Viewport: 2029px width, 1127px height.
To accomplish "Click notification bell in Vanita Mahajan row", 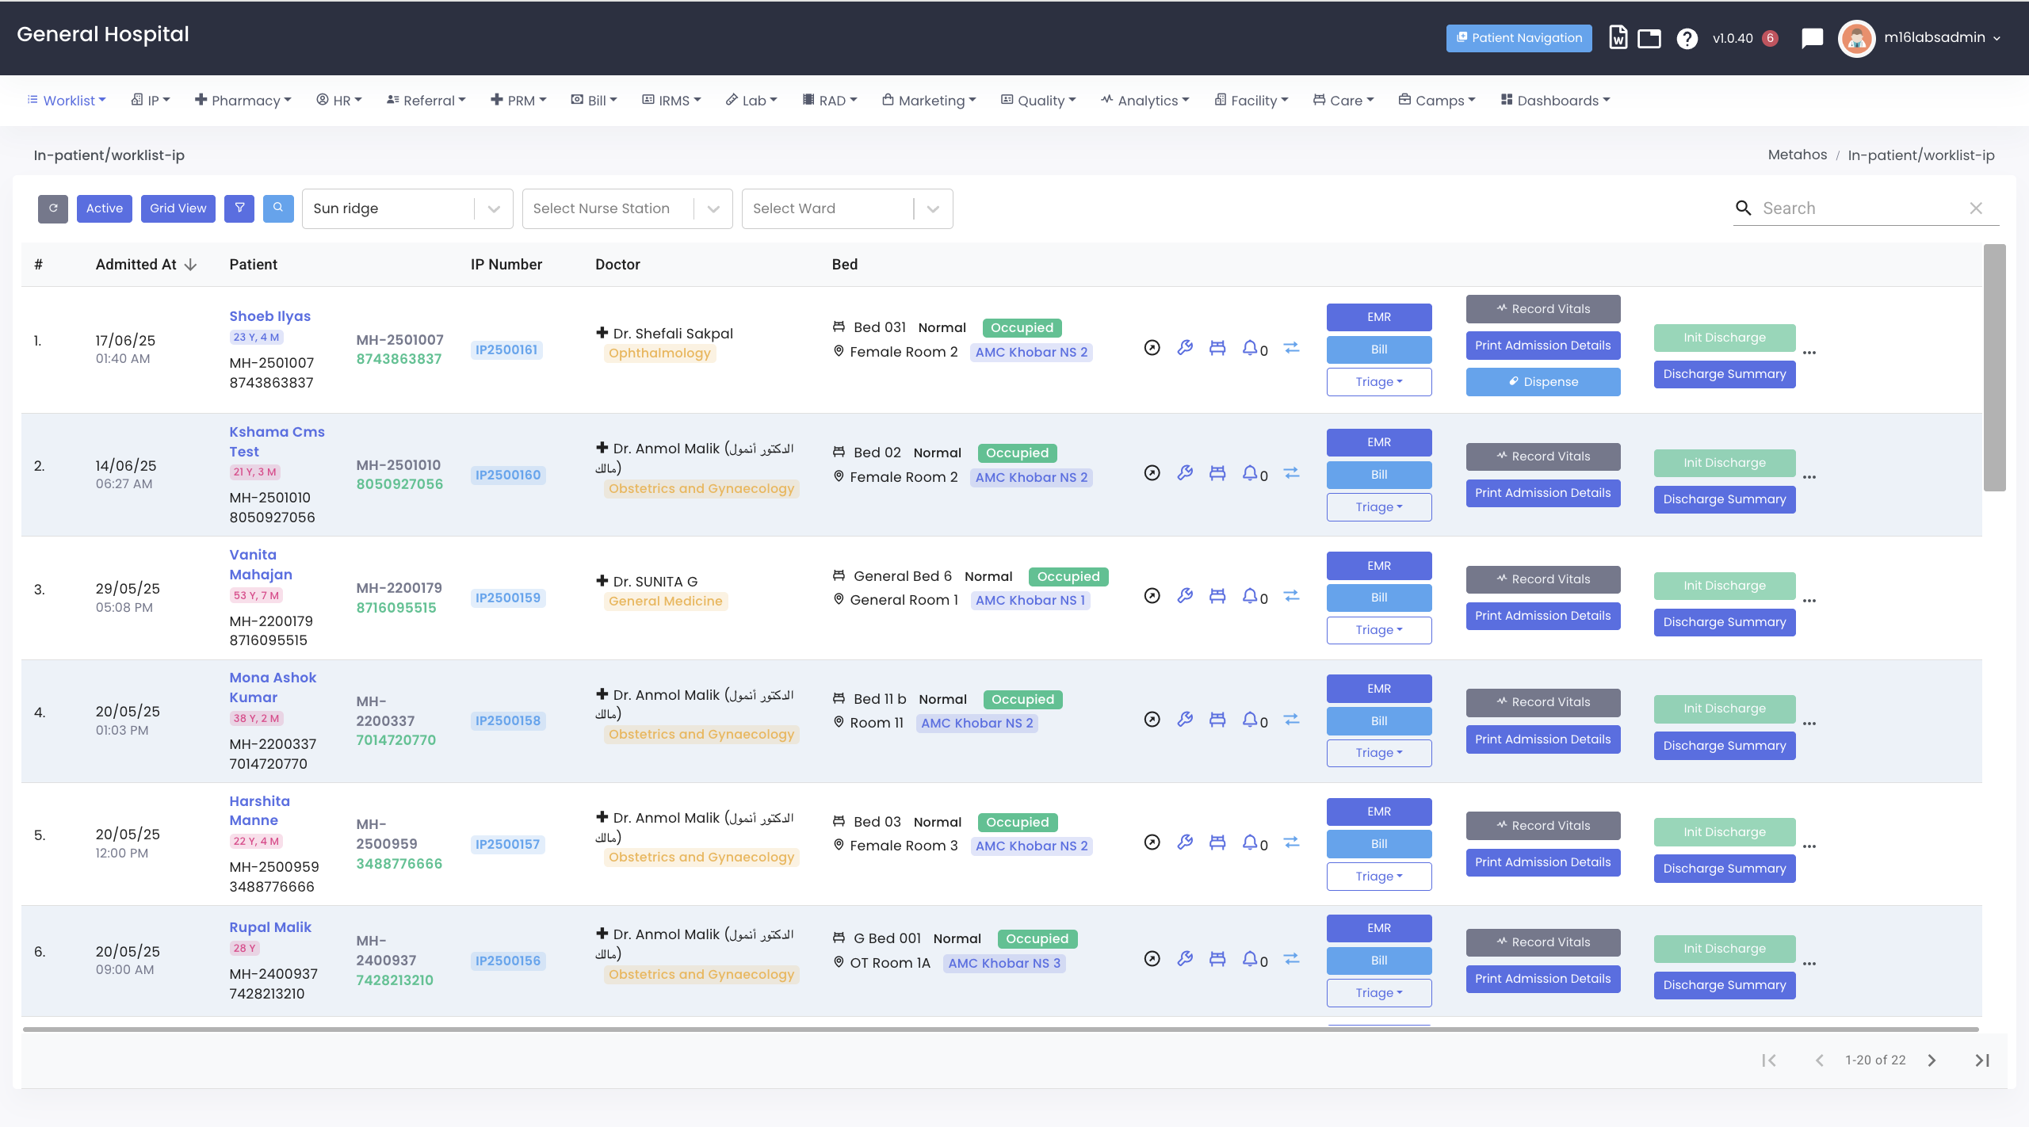I will (x=1250, y=596).
